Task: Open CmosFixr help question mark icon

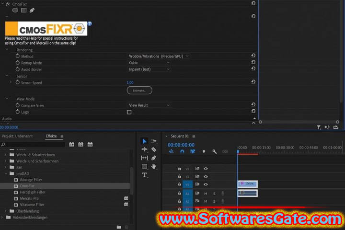Action: pos(90,23)
